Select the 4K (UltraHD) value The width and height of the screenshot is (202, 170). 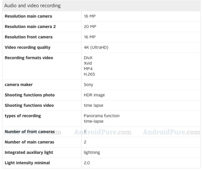coord(96,47)
